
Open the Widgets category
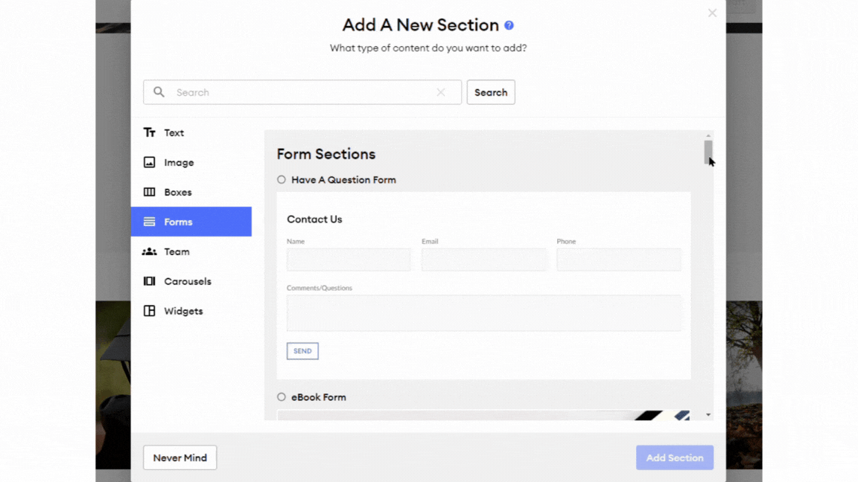click(182, 311)
